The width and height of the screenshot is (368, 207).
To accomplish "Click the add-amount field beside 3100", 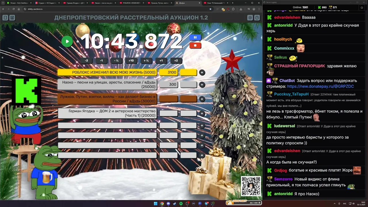I will (x=189, y=72).
